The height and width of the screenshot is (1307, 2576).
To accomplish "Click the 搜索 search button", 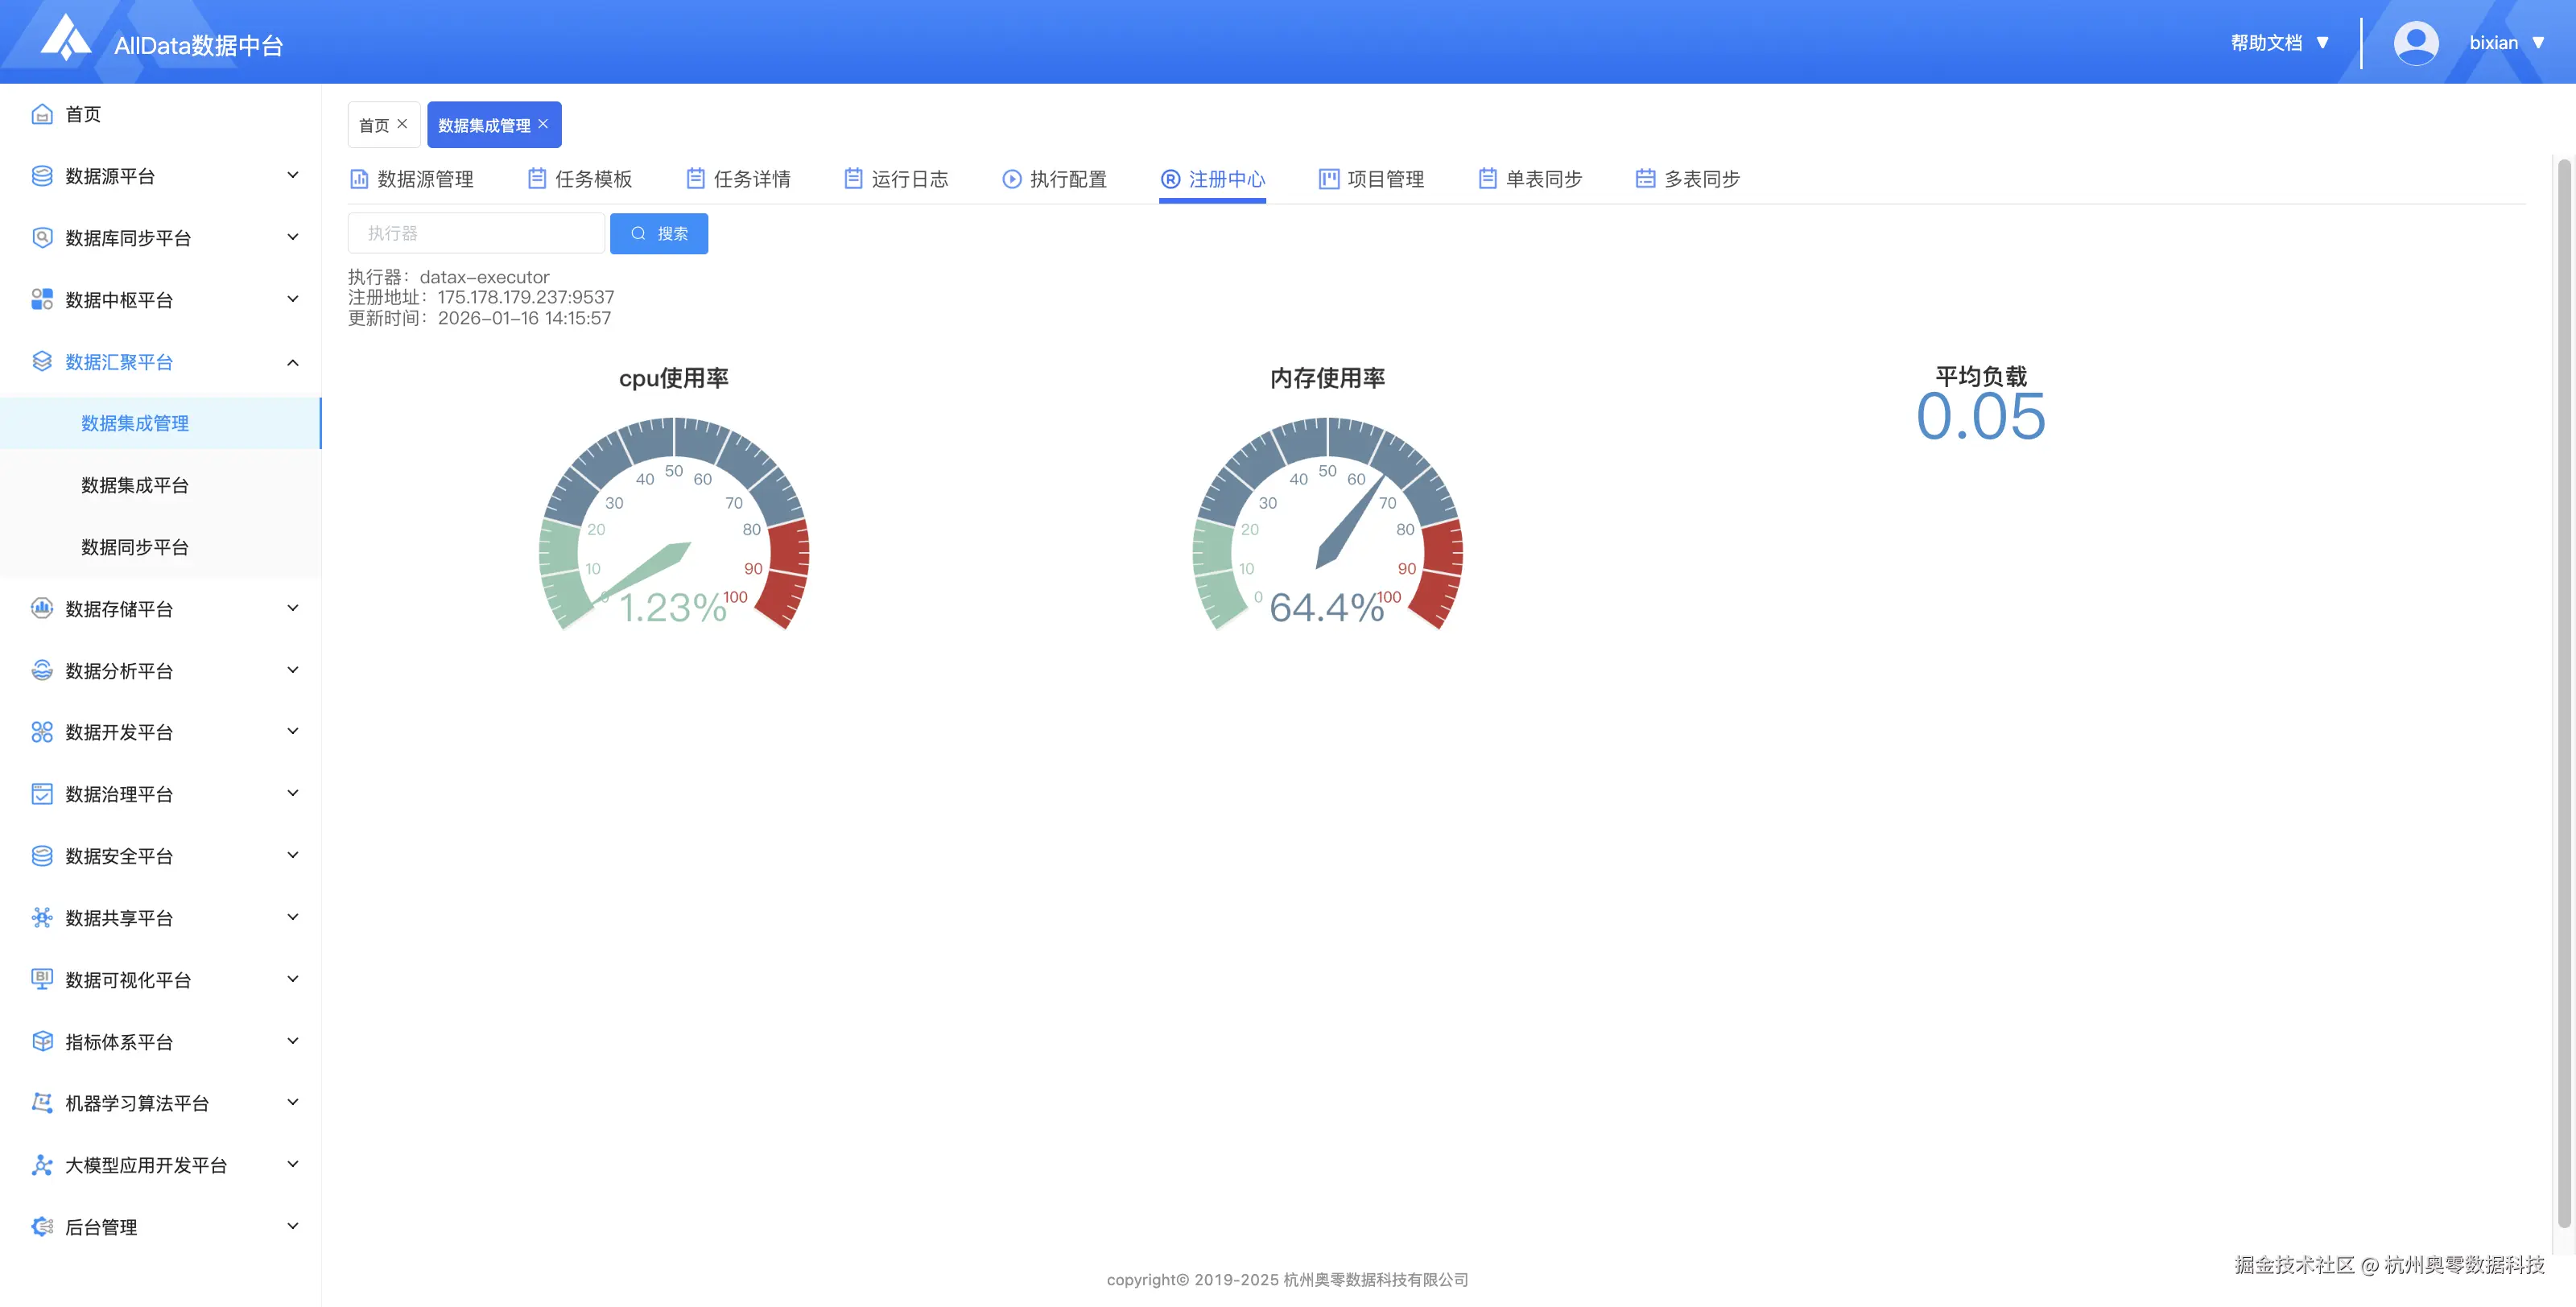I will pyautogui.click(x=659, y=233).
